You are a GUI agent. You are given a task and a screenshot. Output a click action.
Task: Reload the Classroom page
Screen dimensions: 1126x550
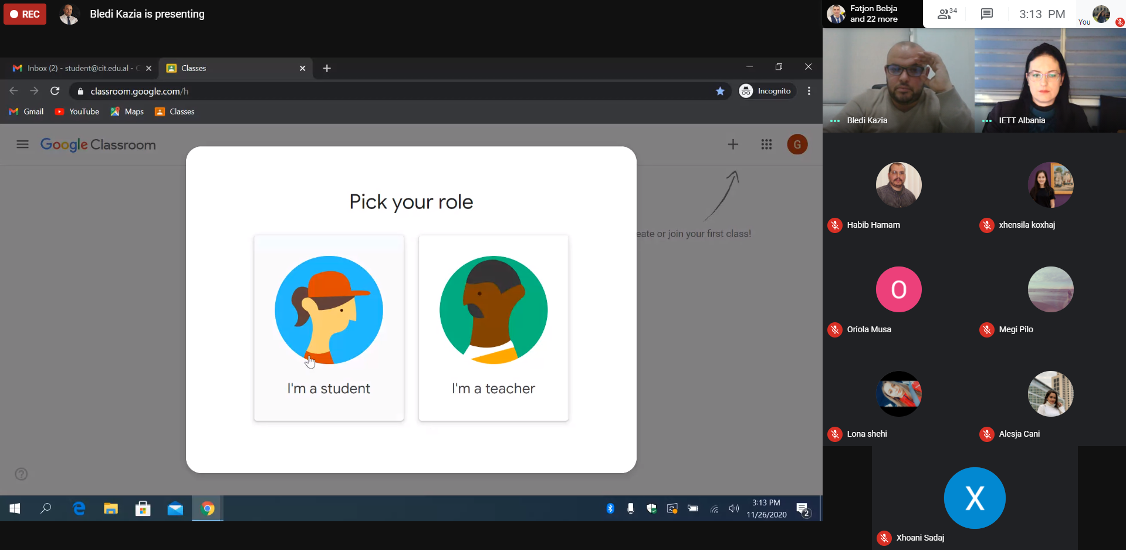[x=55, y=91]
